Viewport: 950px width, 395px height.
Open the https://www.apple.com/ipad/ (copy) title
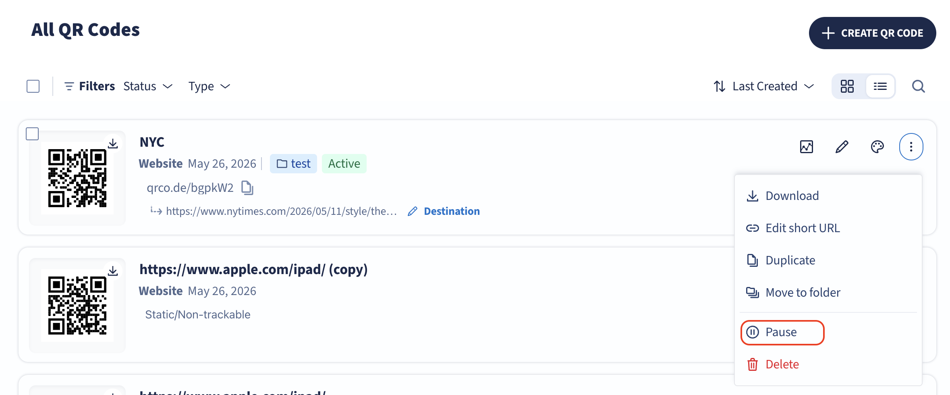tap(253, 269)
